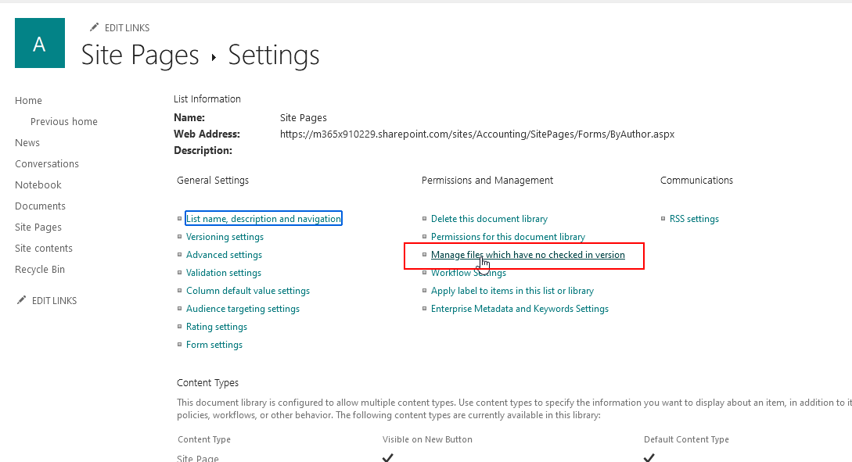Viewport: 852px width, 462px height.
Task: Select Site Pages in the breadcrumb
Action: (140, 55)
